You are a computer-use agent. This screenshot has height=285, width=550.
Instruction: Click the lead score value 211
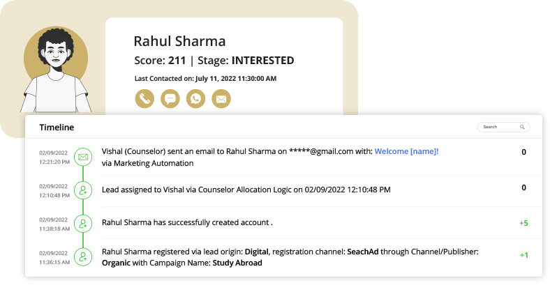177,61
